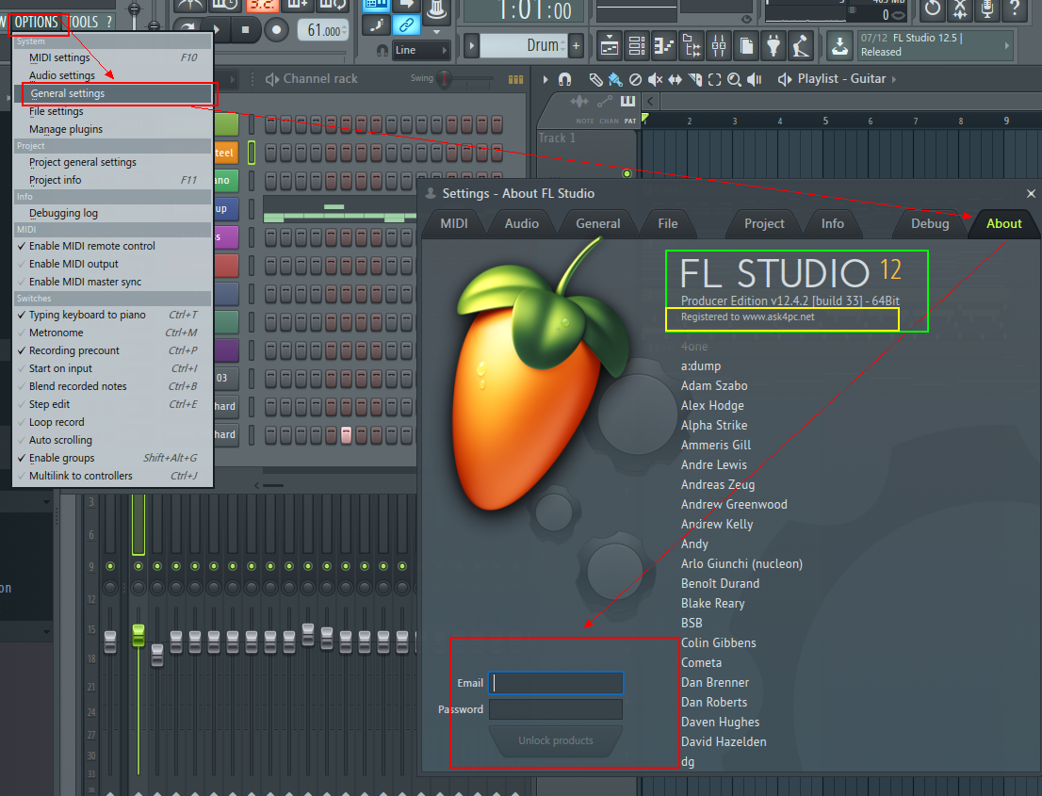
Task: Select the Delete tool in Playlist
Action: [x=635, y=80]
